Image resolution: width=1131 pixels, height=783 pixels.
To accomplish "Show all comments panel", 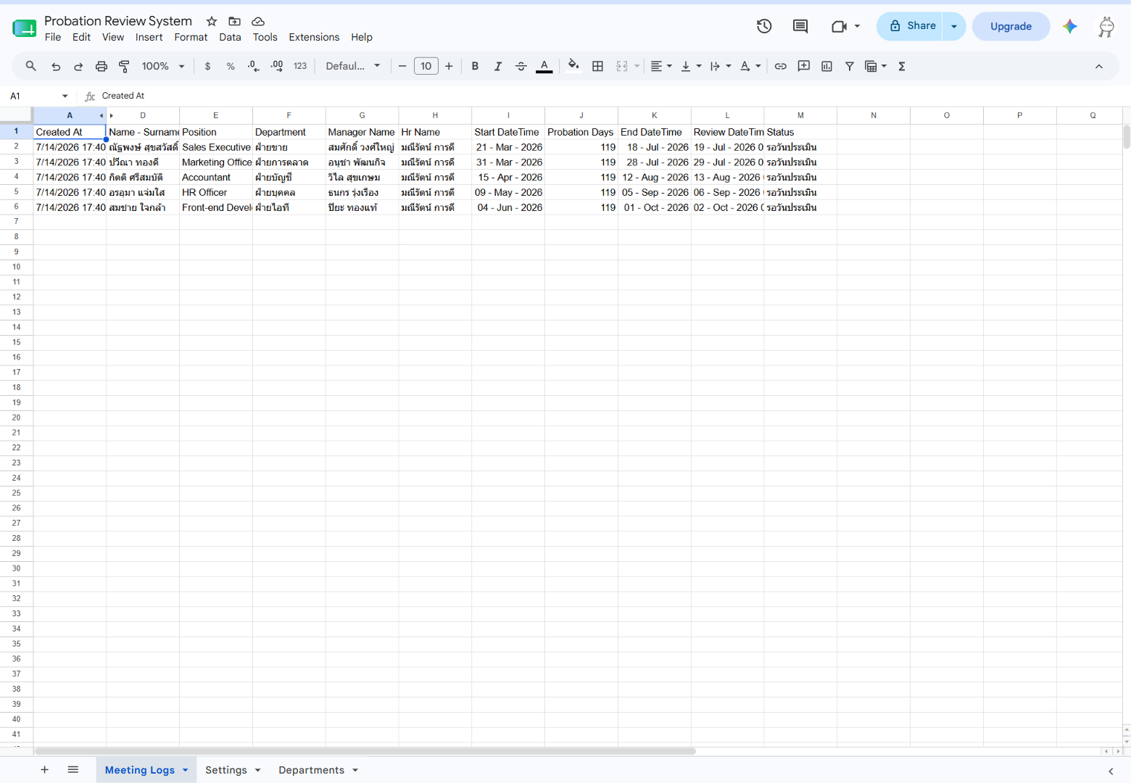I will coord(800,26).
